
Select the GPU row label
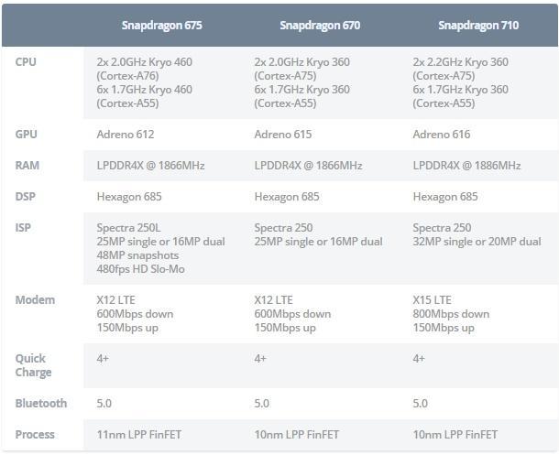pyautogui.click(x=27, y=135)
